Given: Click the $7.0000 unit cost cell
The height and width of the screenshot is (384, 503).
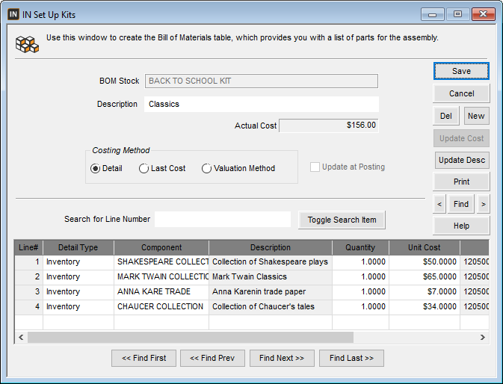Looking at the screenshot, I should coord(425,291).
